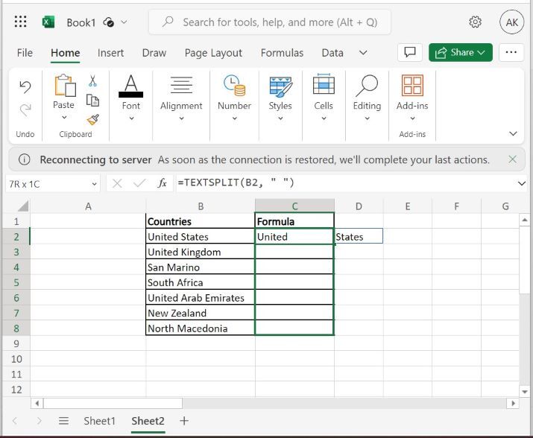Image resolution: width=533 pixels, height=438 pixels.
Task: Open the settings gear
Action: tap(475, 22)
